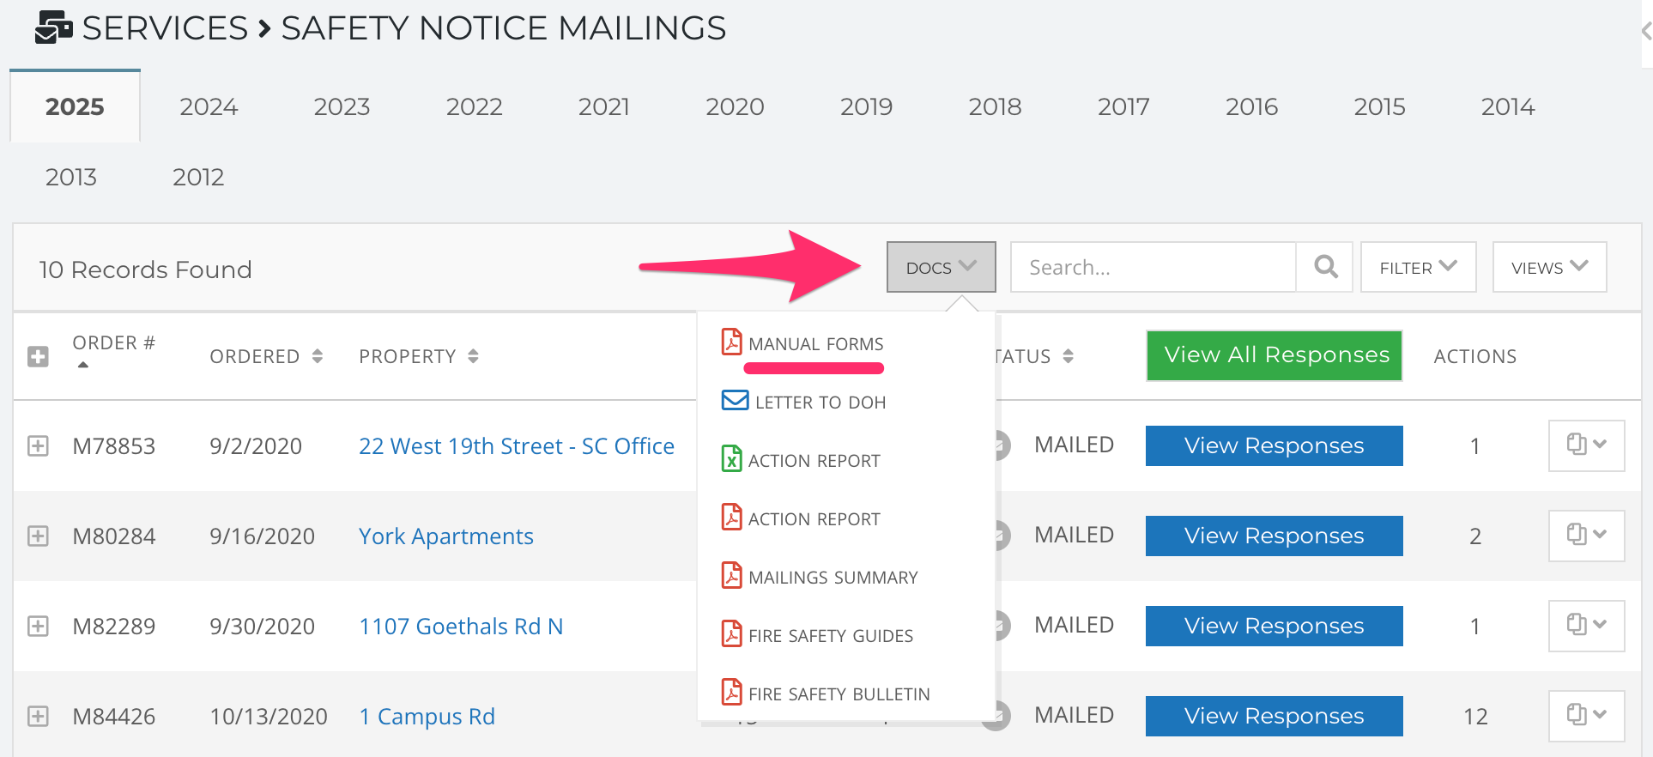Image resolution: width=1653 pixels, height=757 pixels.
Task: Switch to the 2024 tab
Action: tap(209, 106)
